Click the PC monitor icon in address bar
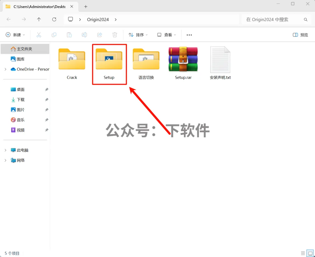 tap(70, 19)
